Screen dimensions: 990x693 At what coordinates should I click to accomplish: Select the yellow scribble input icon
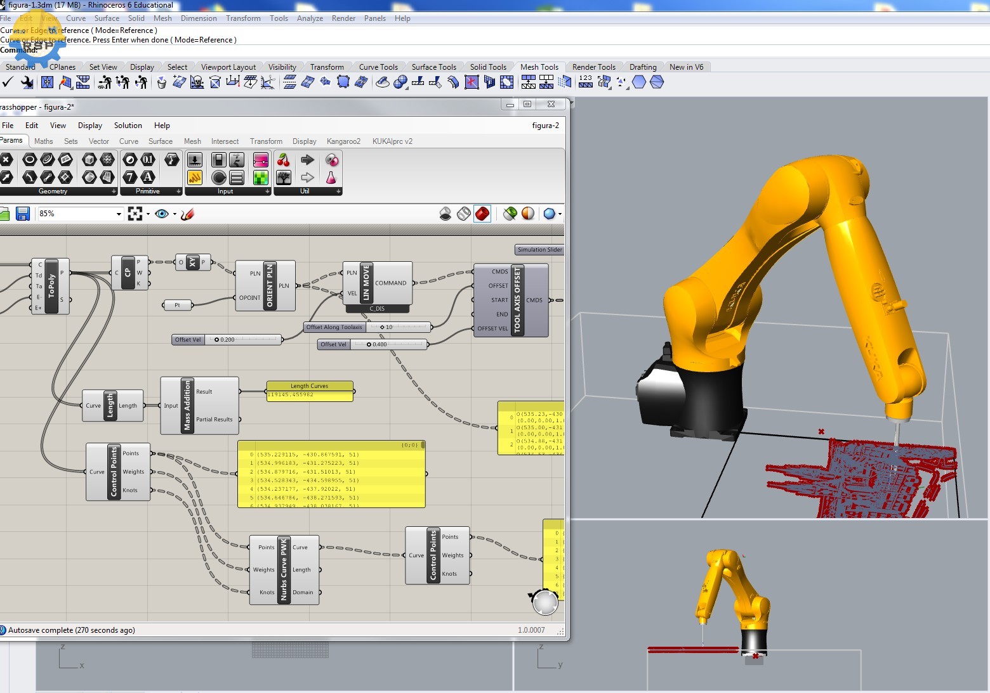coord(195,178)
